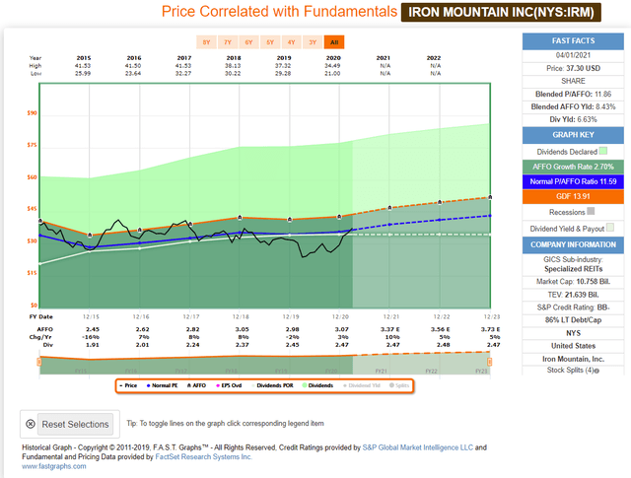Click the 'Specialized REITs' sub-industry text
Screen dimensions: 631x478
point(573,269)
